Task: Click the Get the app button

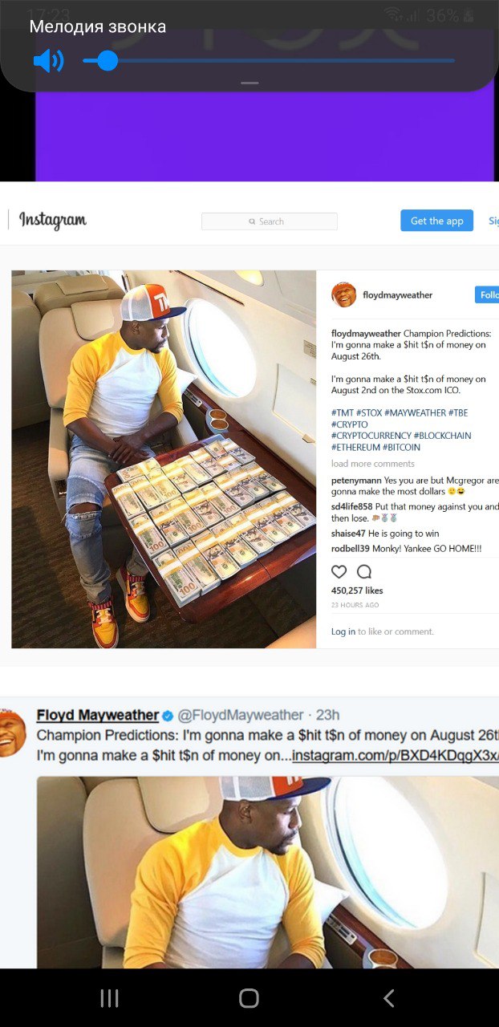Action: [x=437, y=221]
